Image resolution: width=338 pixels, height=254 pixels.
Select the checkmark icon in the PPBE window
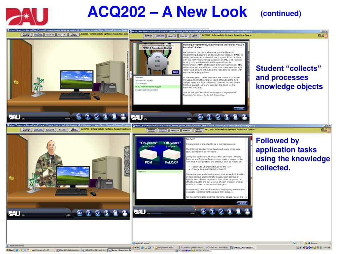[x=218, y=117]
